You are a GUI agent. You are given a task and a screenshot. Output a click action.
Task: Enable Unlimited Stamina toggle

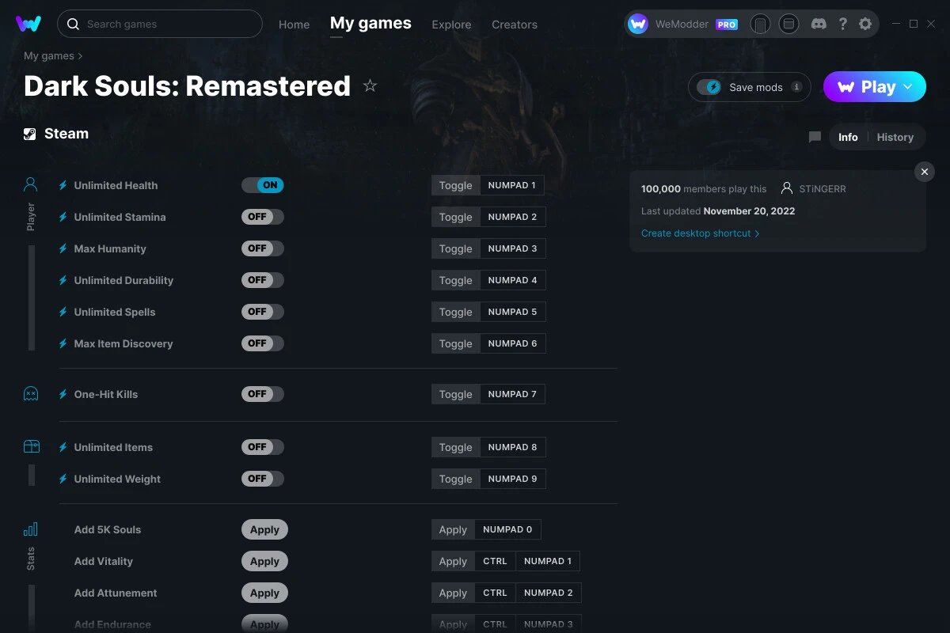pos(262,217)
